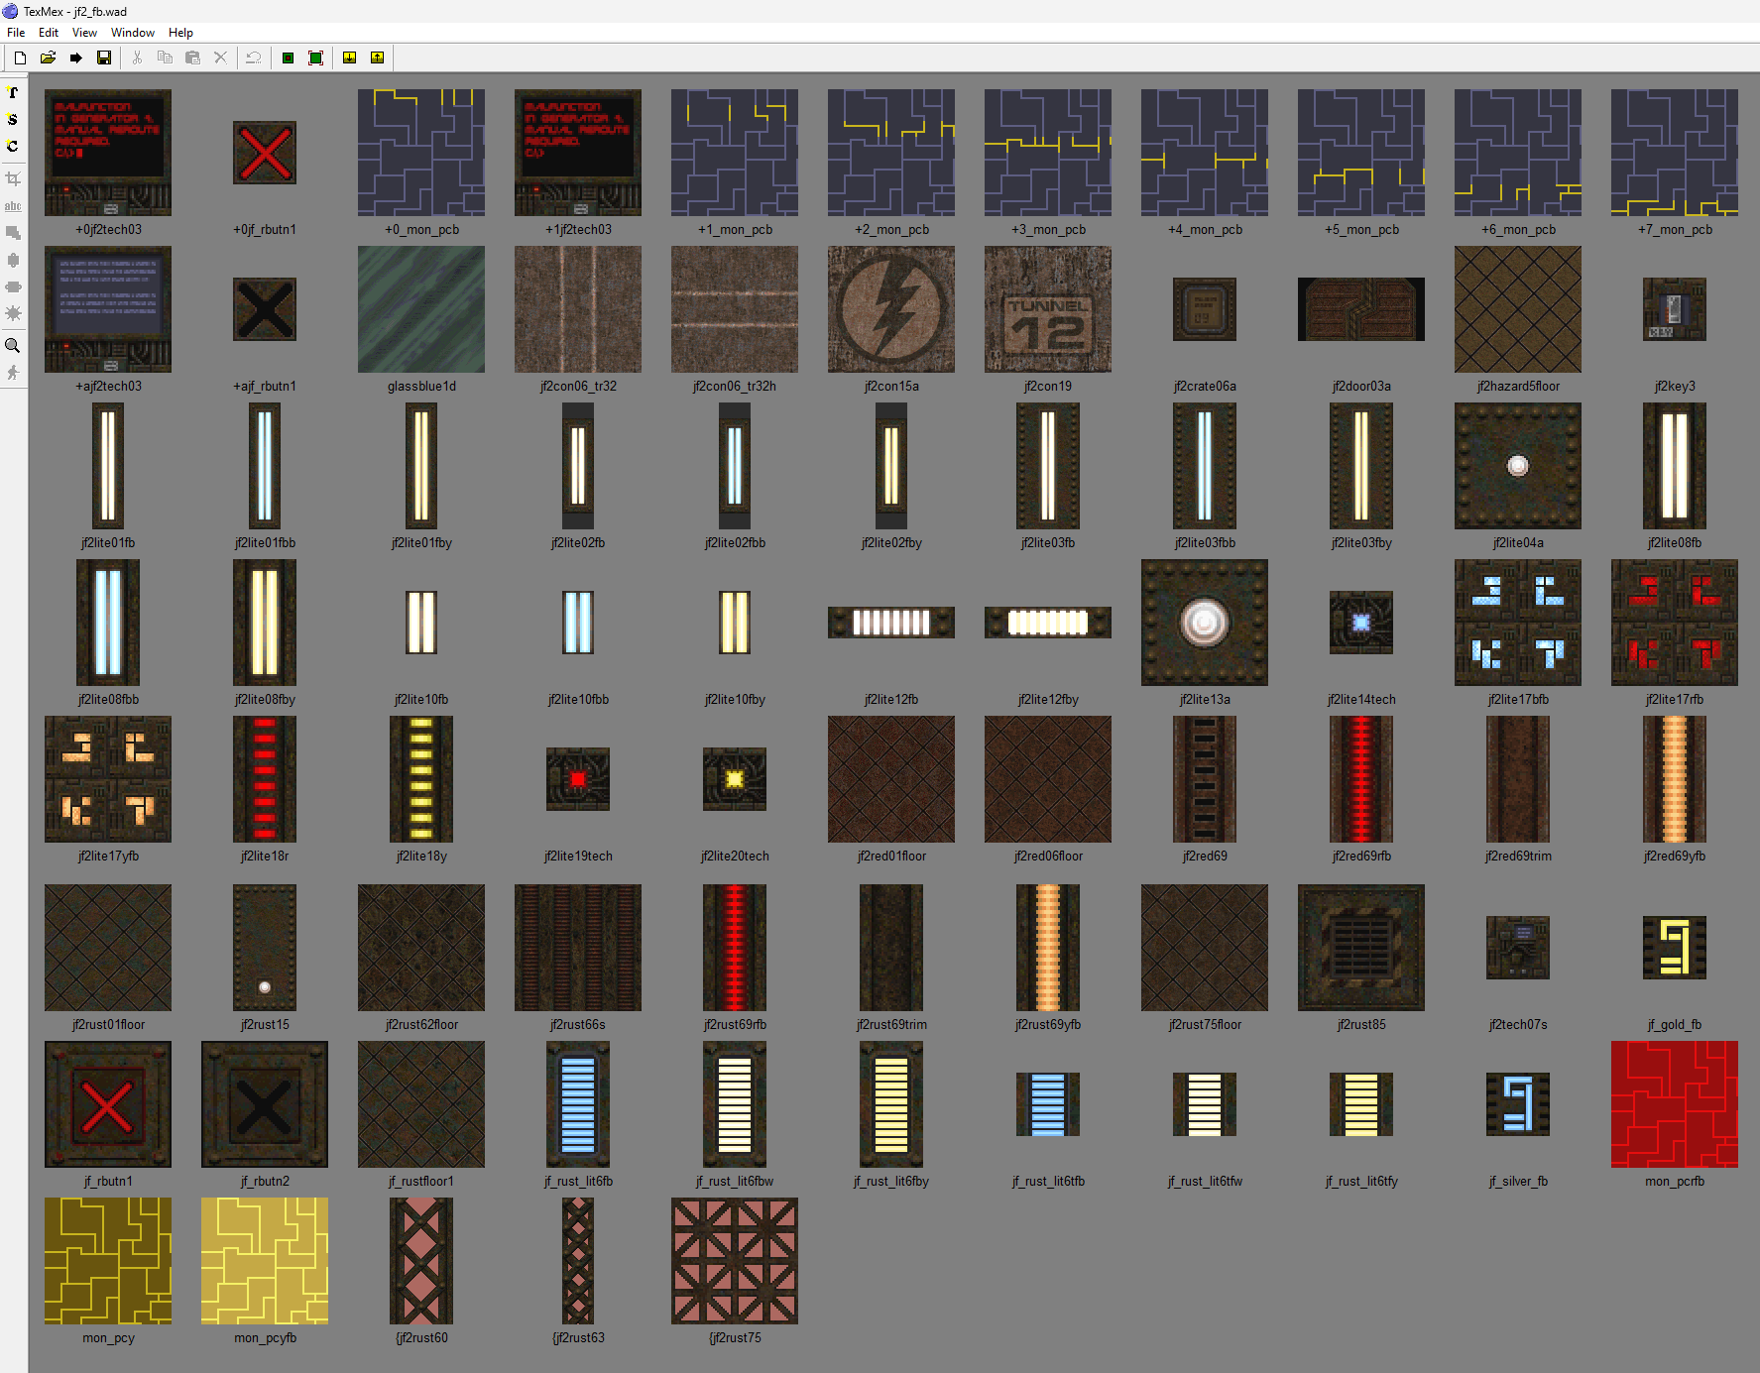The height and width of the screenshot is (1373, 1760).
Task: Click the Open folder toolbar icon
Action: (48, 58)
